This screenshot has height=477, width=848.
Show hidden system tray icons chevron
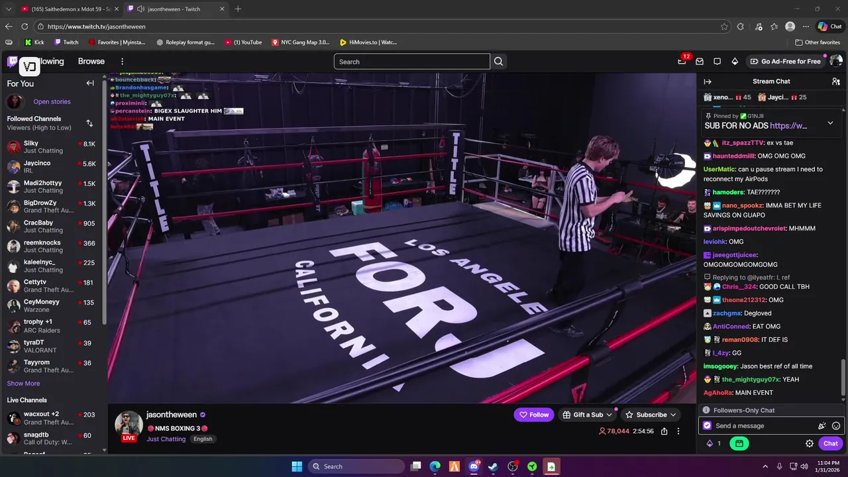coord(765,466)
